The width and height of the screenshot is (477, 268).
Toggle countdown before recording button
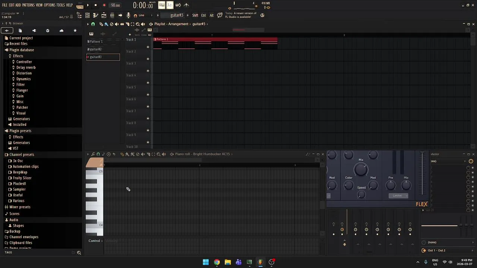[x=170, y=5]
